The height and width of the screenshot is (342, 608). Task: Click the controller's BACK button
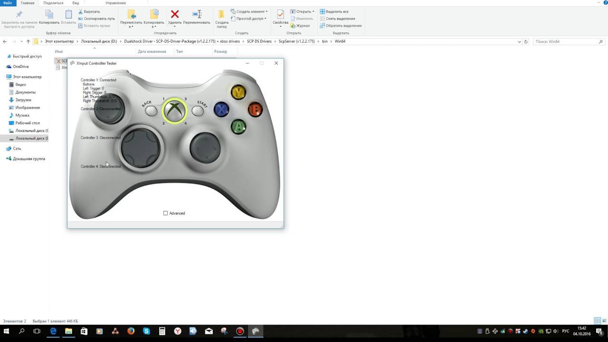pos(151,111)
